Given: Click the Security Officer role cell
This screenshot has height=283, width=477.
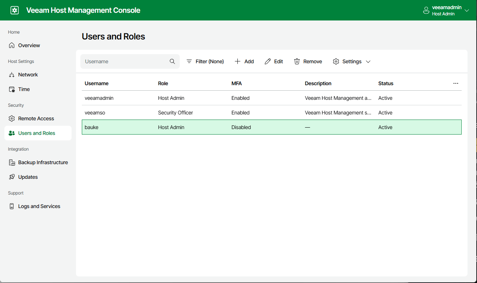Looking at the screenshot, I should (x=175, y=113).
